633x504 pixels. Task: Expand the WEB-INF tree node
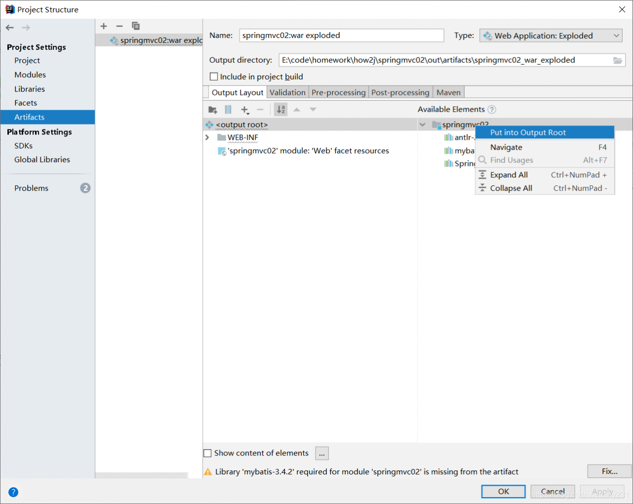207,137
